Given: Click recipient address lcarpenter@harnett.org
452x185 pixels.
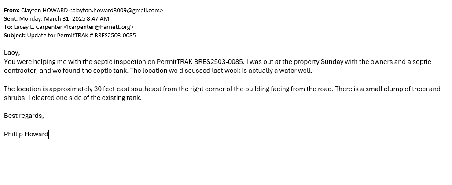Looking at the screenshot, I should (x=99, y=27).
